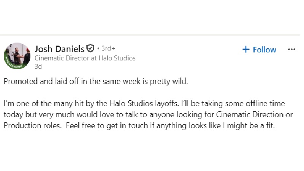
Task: Click the sentence starting "Feel free to get"
Action: pyautogui.click(x=170, y=125)
